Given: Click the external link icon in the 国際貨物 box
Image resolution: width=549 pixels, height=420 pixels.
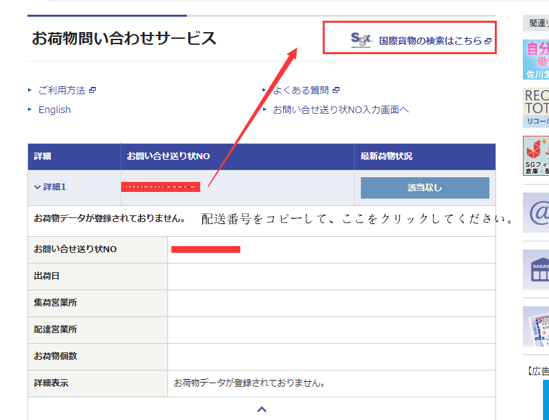Looking at the screenshot, I should tap(489, 40).
